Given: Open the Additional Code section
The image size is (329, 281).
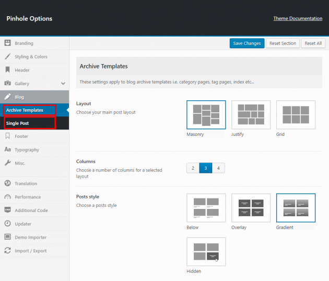Looking at the screenshot, I should [x=34, y=210].
